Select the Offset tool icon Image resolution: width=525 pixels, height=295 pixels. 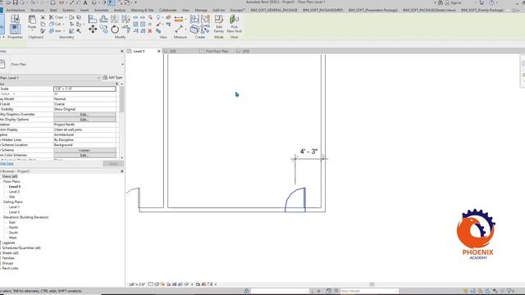point(104,19)
